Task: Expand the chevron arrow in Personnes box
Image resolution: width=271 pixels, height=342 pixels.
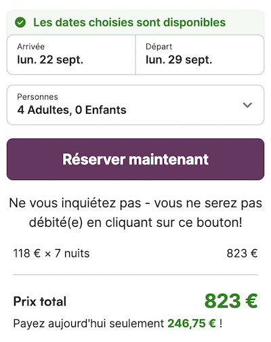Action: (247, 105)
